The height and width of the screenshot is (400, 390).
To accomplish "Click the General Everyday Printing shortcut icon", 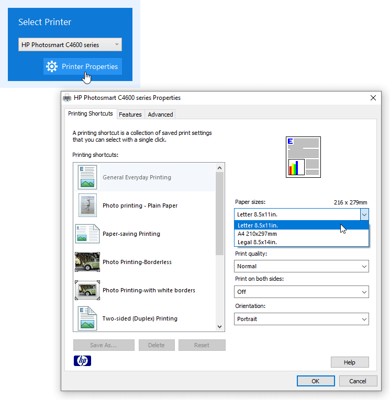I will (87, 177).
